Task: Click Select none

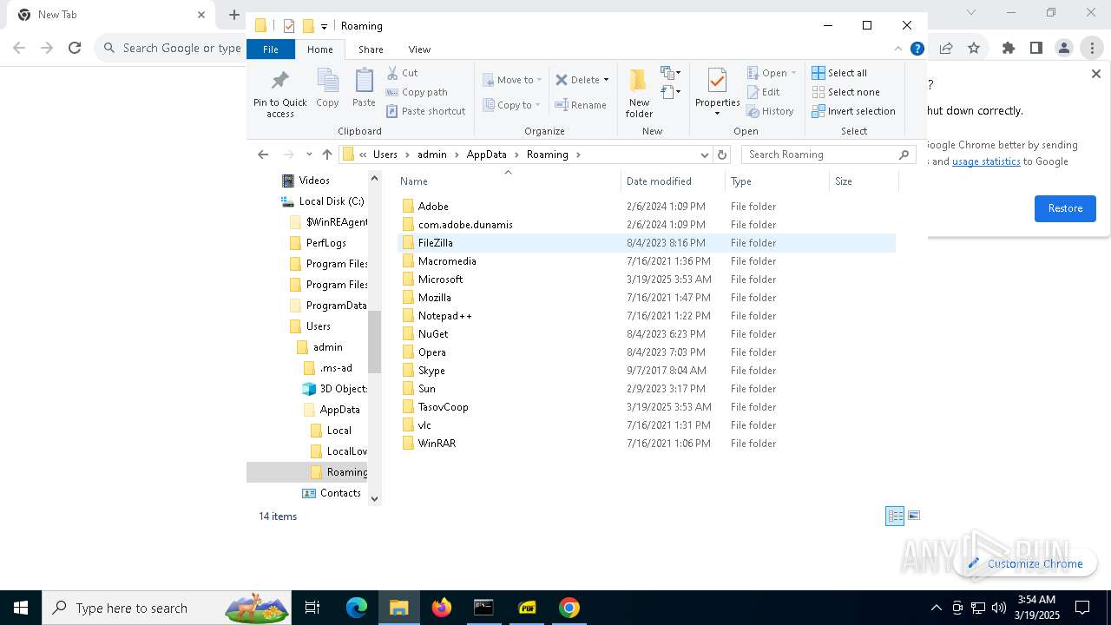Action: 845,92
